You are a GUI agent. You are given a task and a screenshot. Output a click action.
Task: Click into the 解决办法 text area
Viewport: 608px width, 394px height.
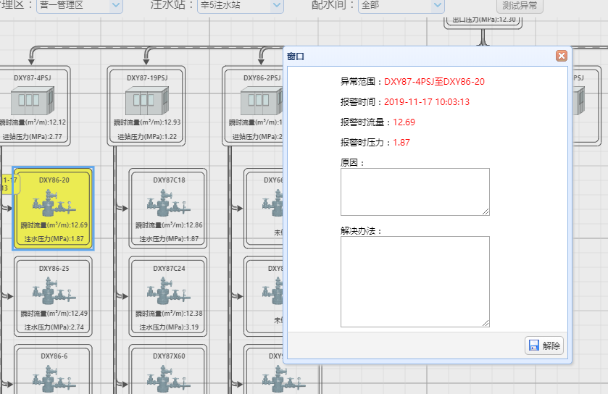(x=415, y=282)
